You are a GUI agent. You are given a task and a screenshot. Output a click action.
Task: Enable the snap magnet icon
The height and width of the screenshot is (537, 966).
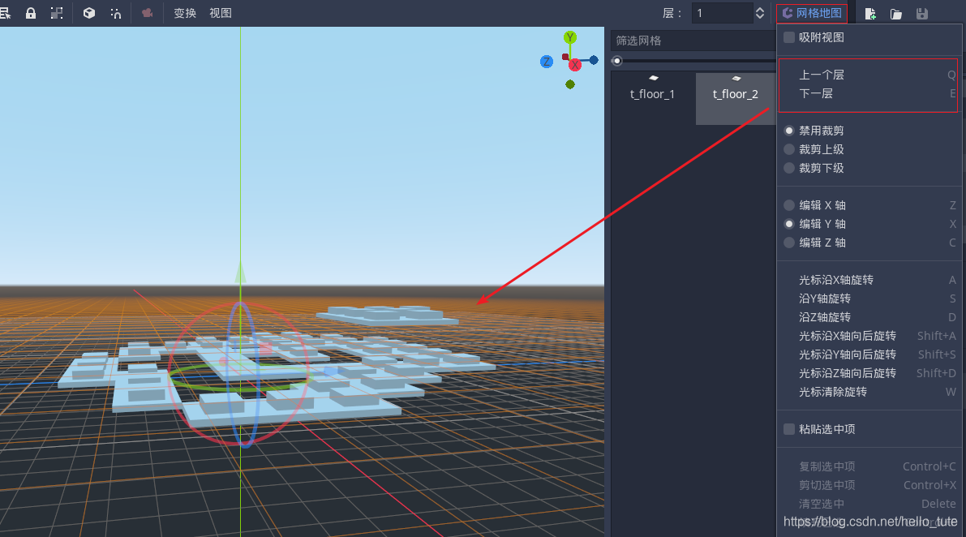point(116,13)
